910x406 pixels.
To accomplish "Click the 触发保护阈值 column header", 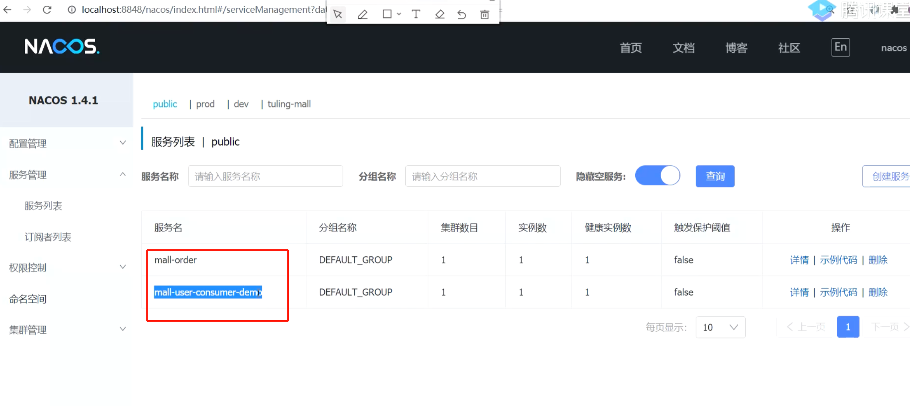I will [x=702, y=228].
